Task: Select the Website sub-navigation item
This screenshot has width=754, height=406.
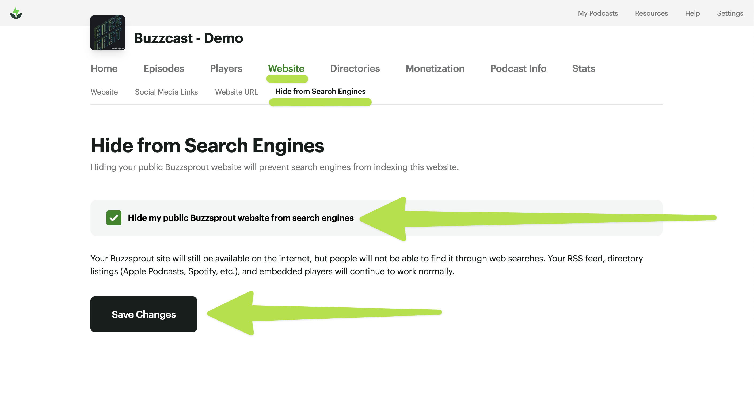Action: click(x=104, y=92)
